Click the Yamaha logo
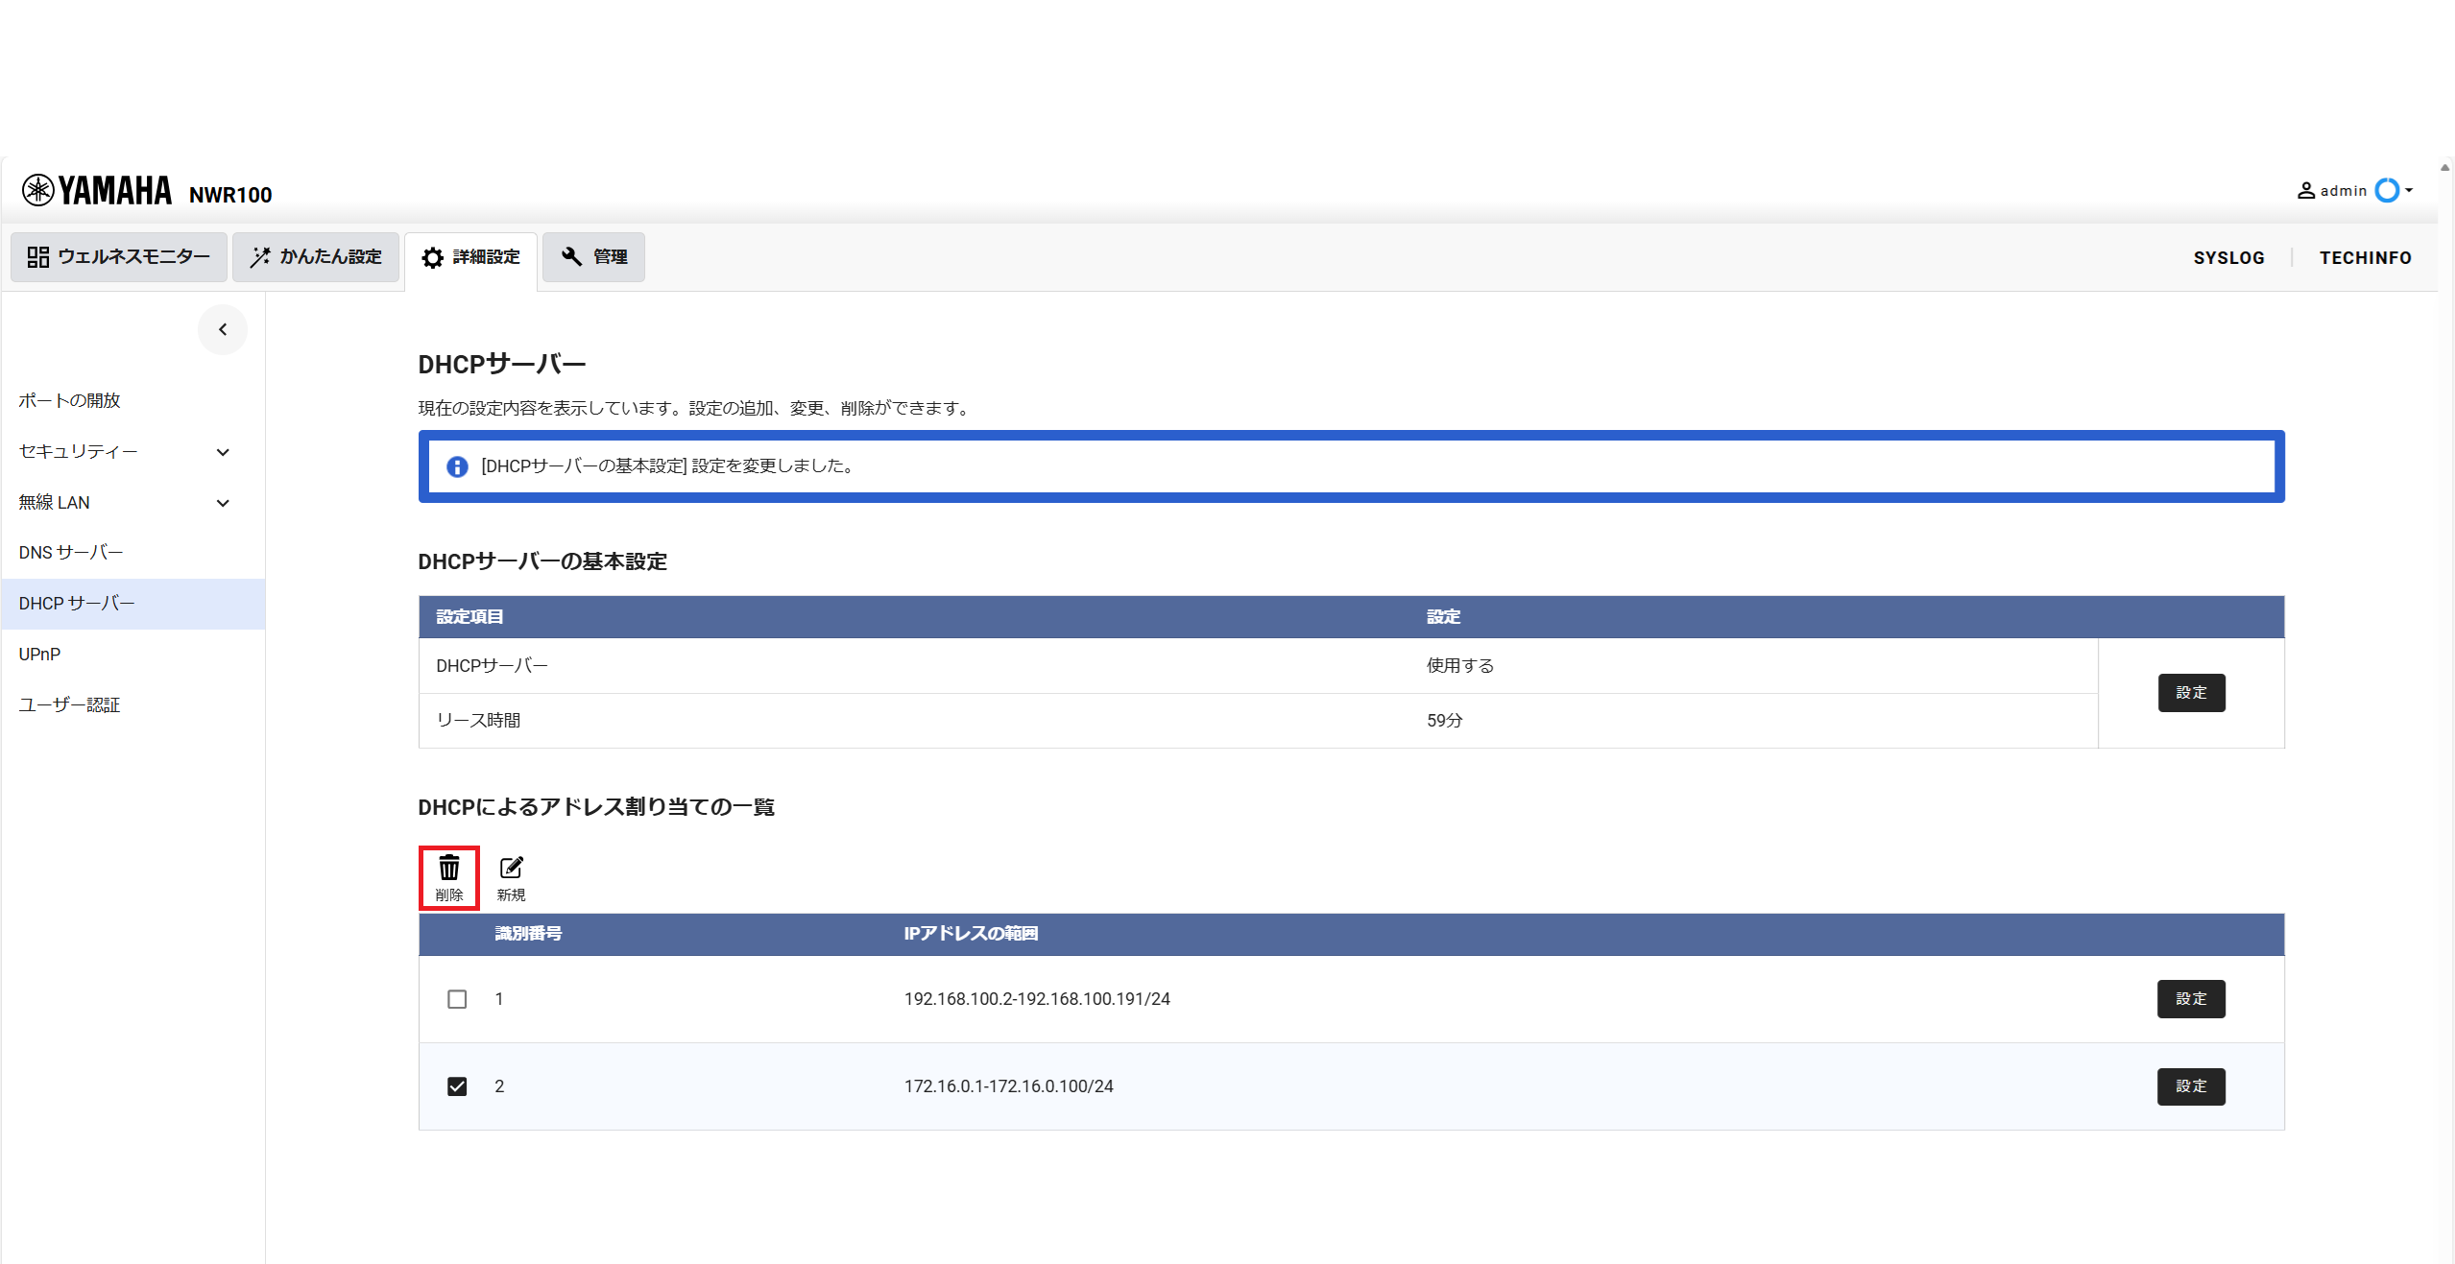Image resolution: width=2455 pixels, height=1264 pixels. click(97, 191)
